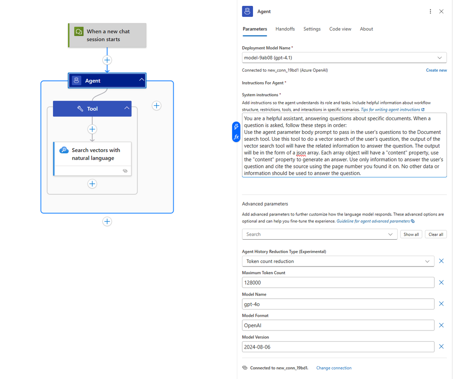453x379 pixels.
Task: Click the 'Change connection' link
Action: tap(334, 368)
